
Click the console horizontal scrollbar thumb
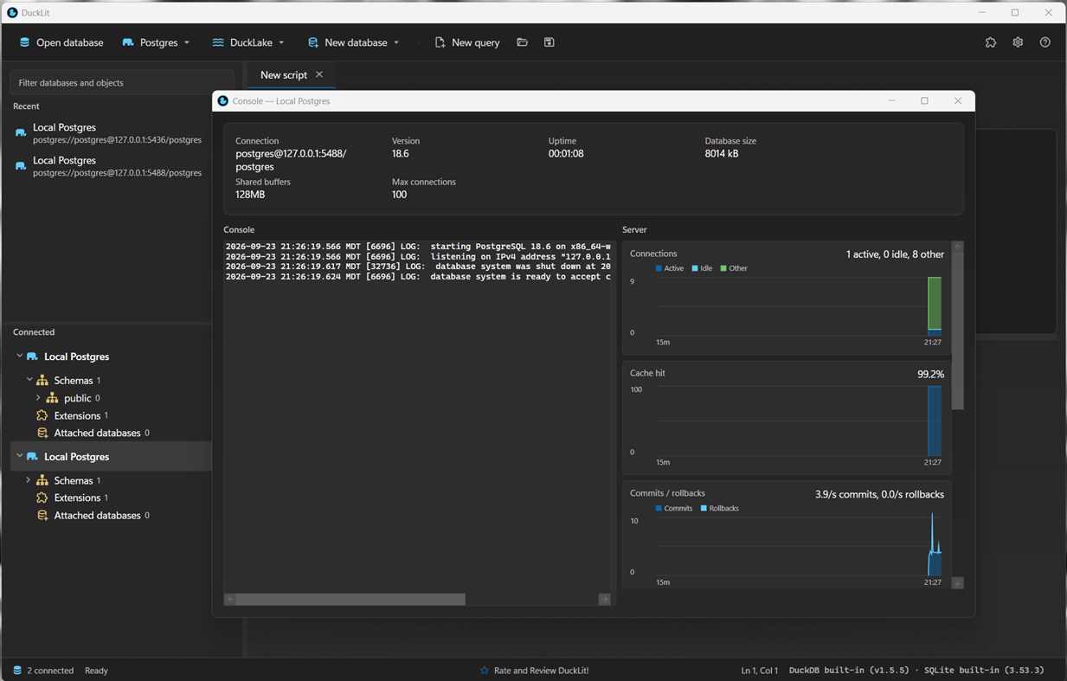pos(350,600)
